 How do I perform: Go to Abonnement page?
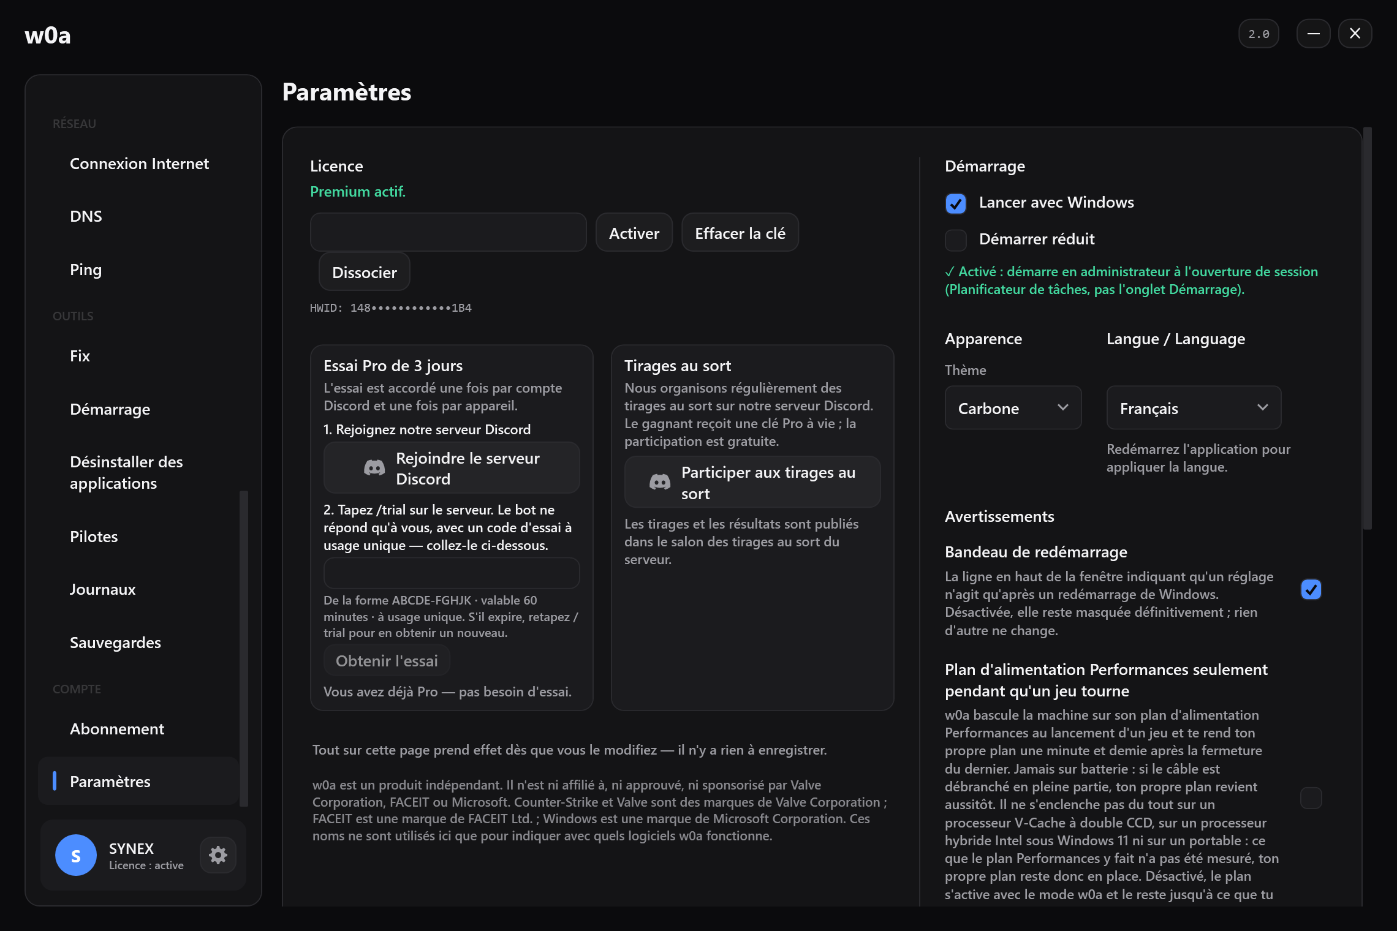coord(138,729)
